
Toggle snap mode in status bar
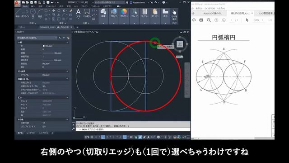96,137
